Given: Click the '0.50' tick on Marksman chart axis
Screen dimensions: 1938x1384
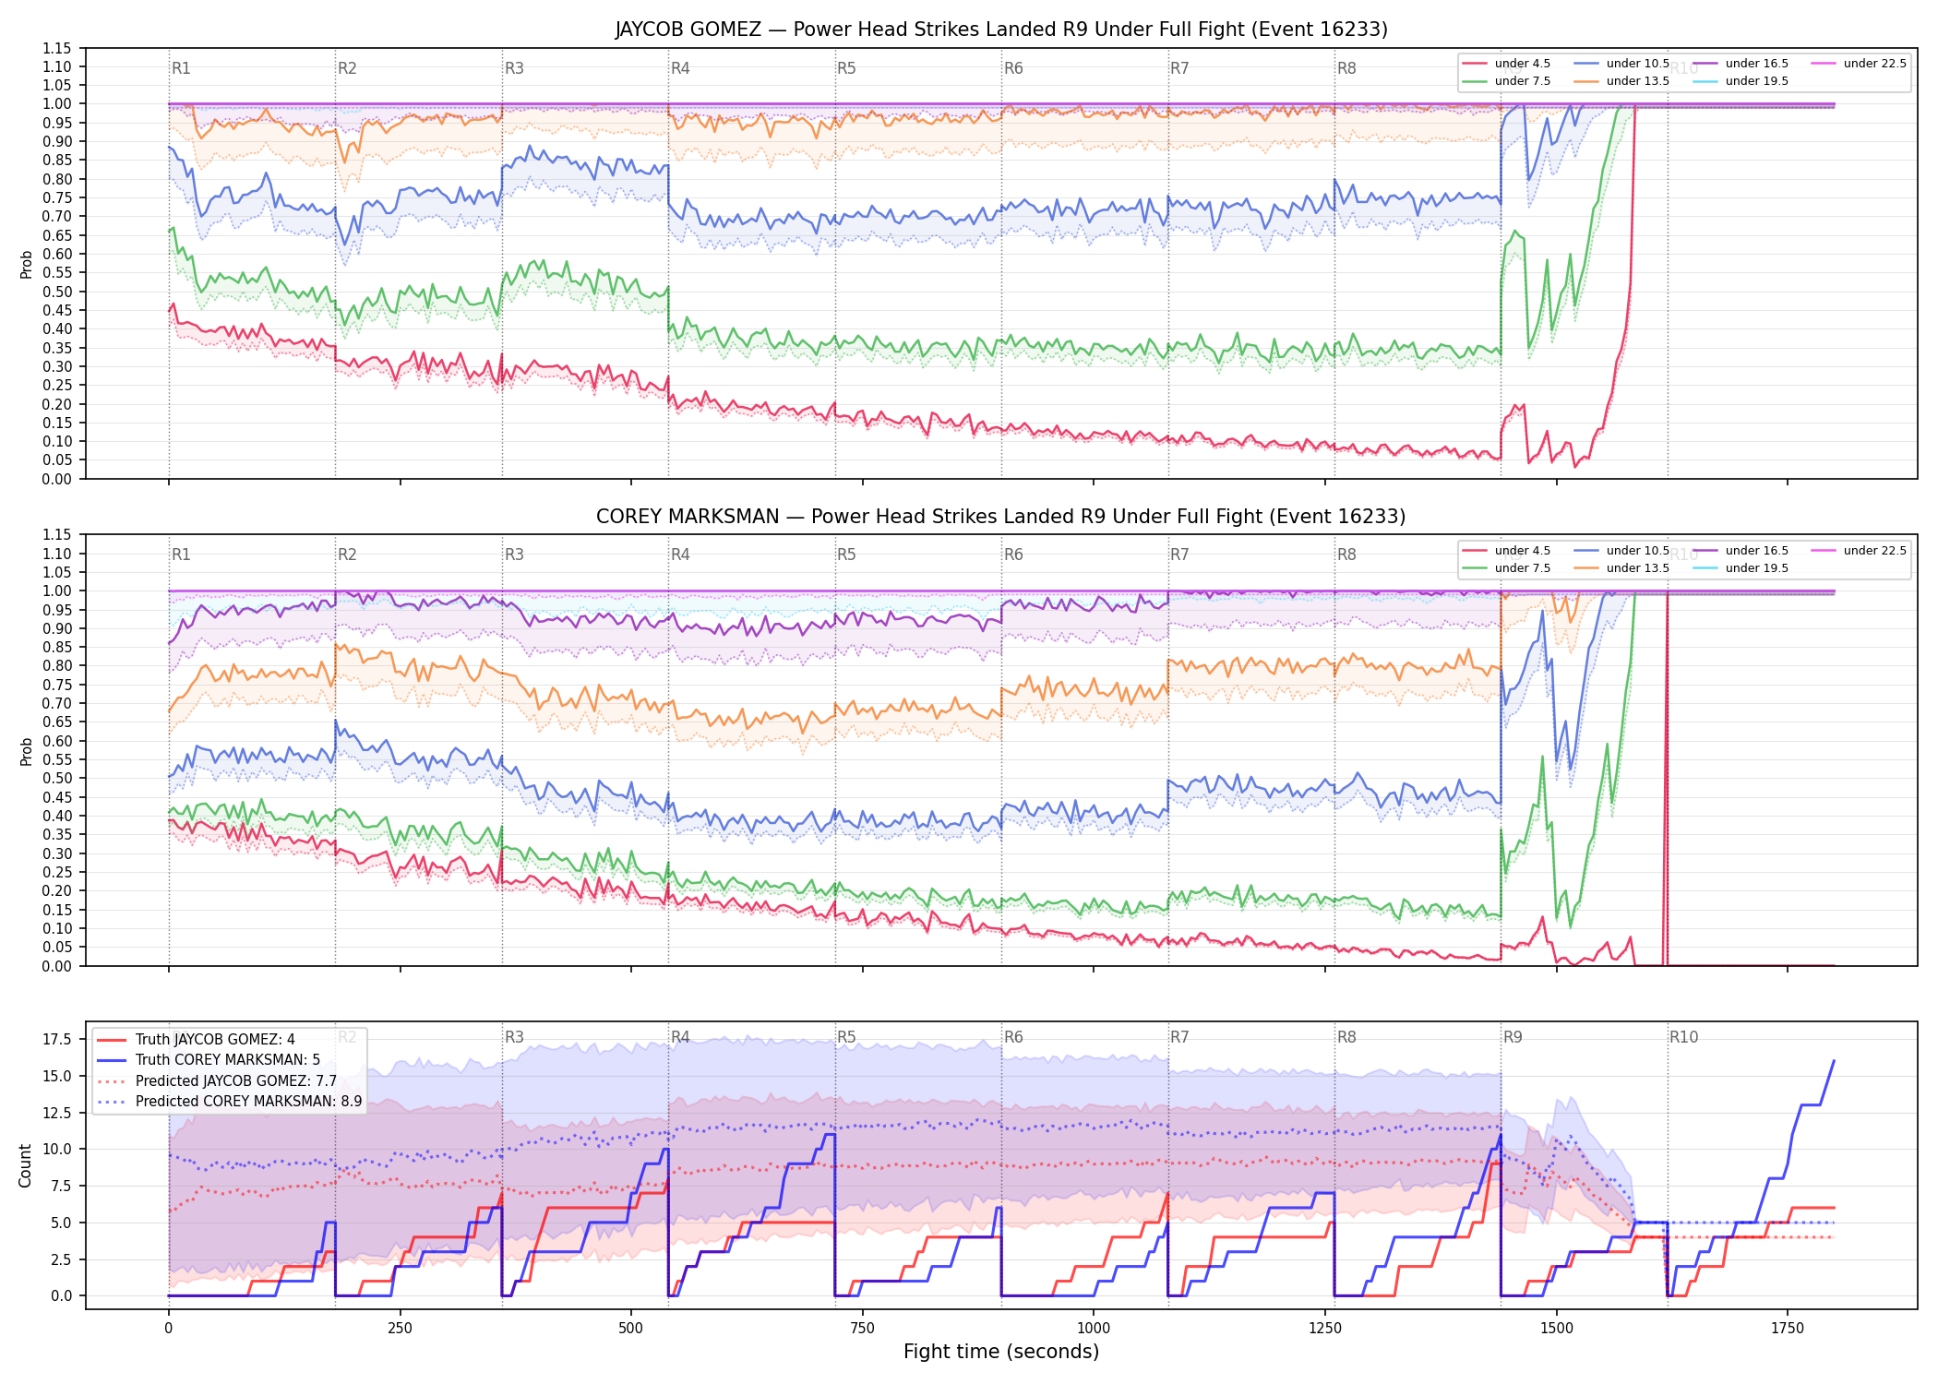Looking at the screenshot, I should (x=57, y=778).
